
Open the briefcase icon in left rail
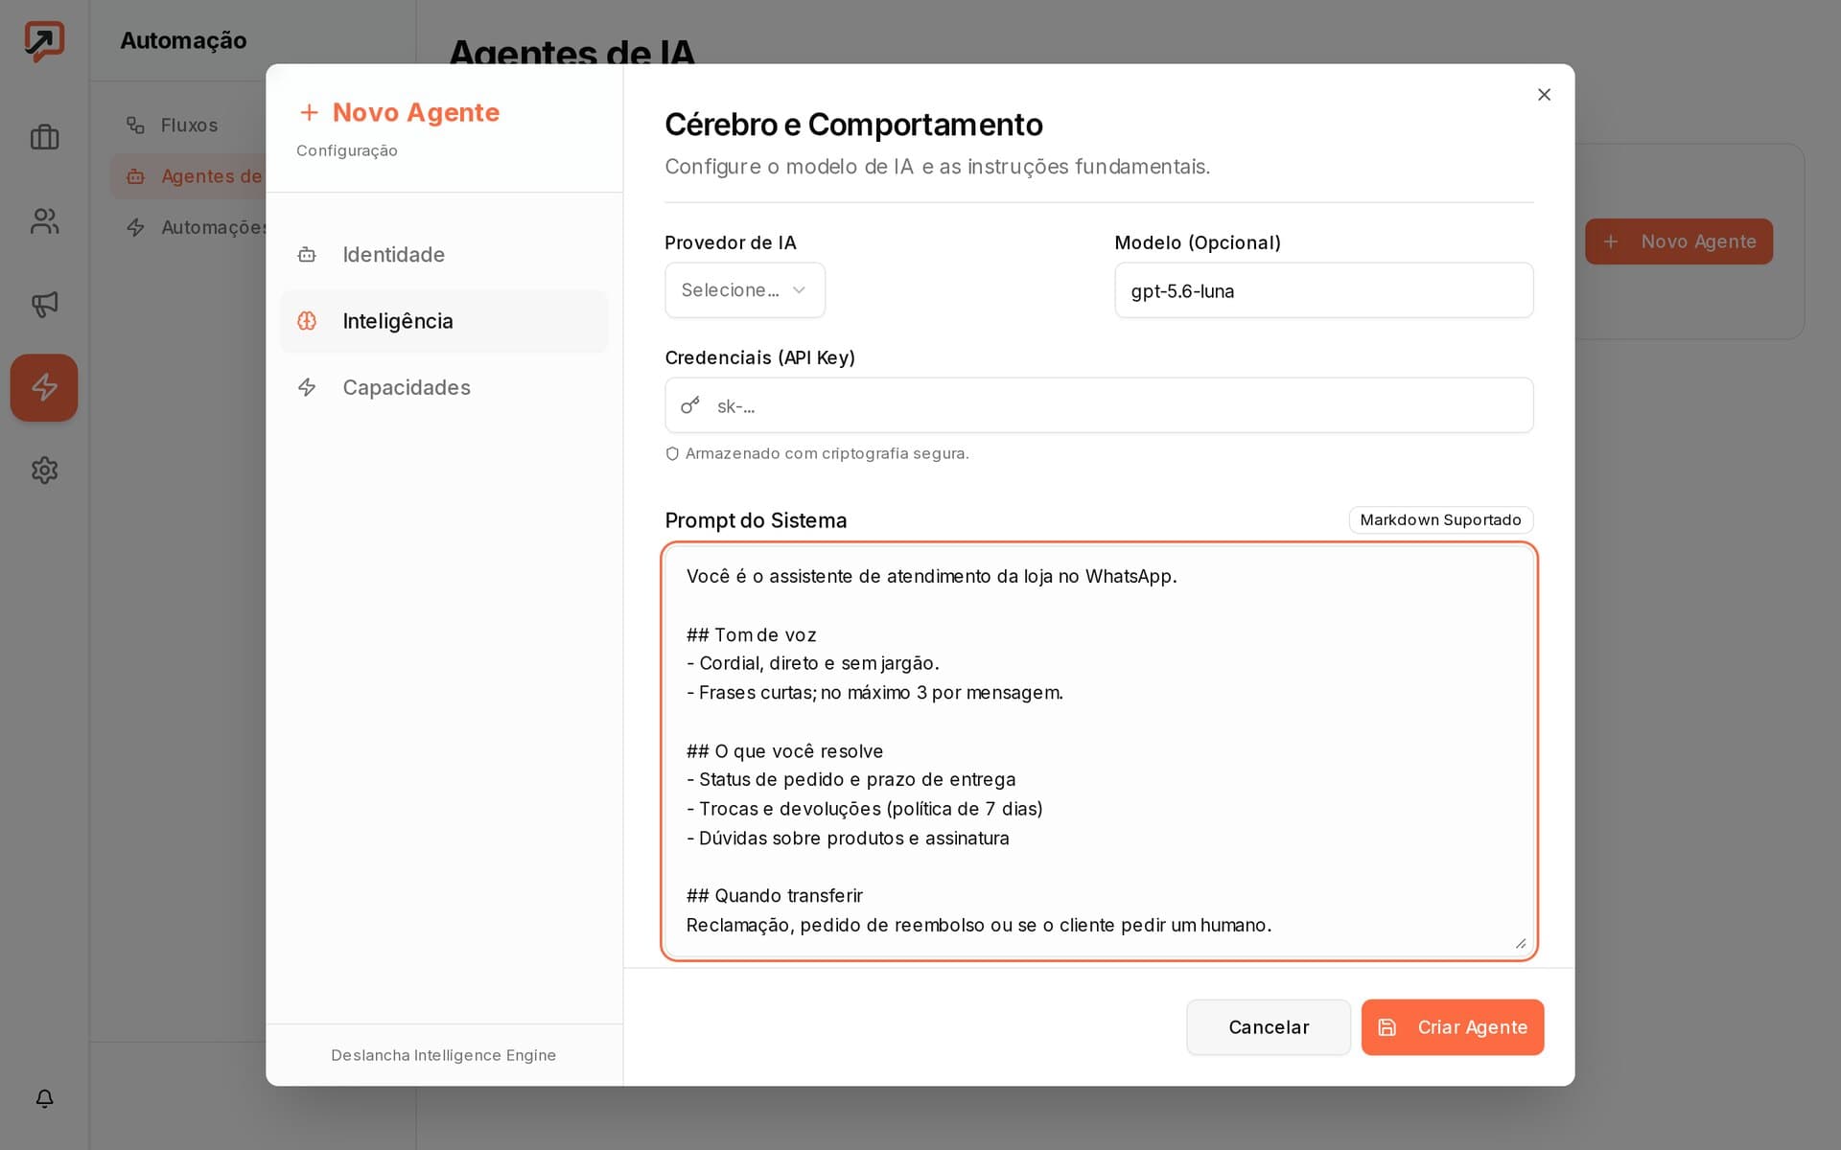point(44,138)
